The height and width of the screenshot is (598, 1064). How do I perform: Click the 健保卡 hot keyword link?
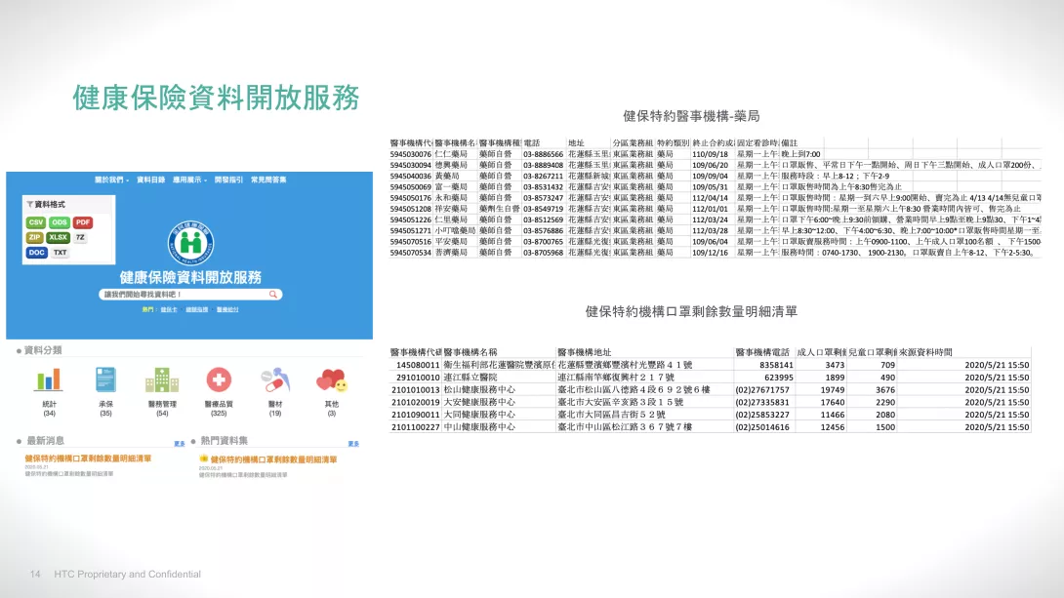(169, 310)
